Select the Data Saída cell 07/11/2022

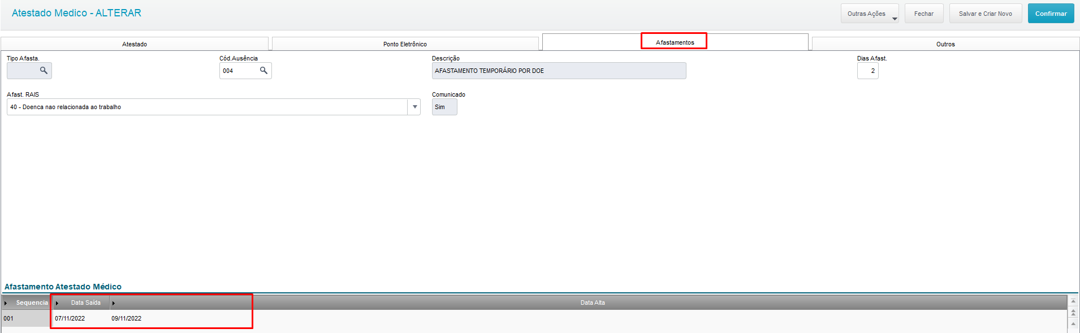tap(80, 318)
